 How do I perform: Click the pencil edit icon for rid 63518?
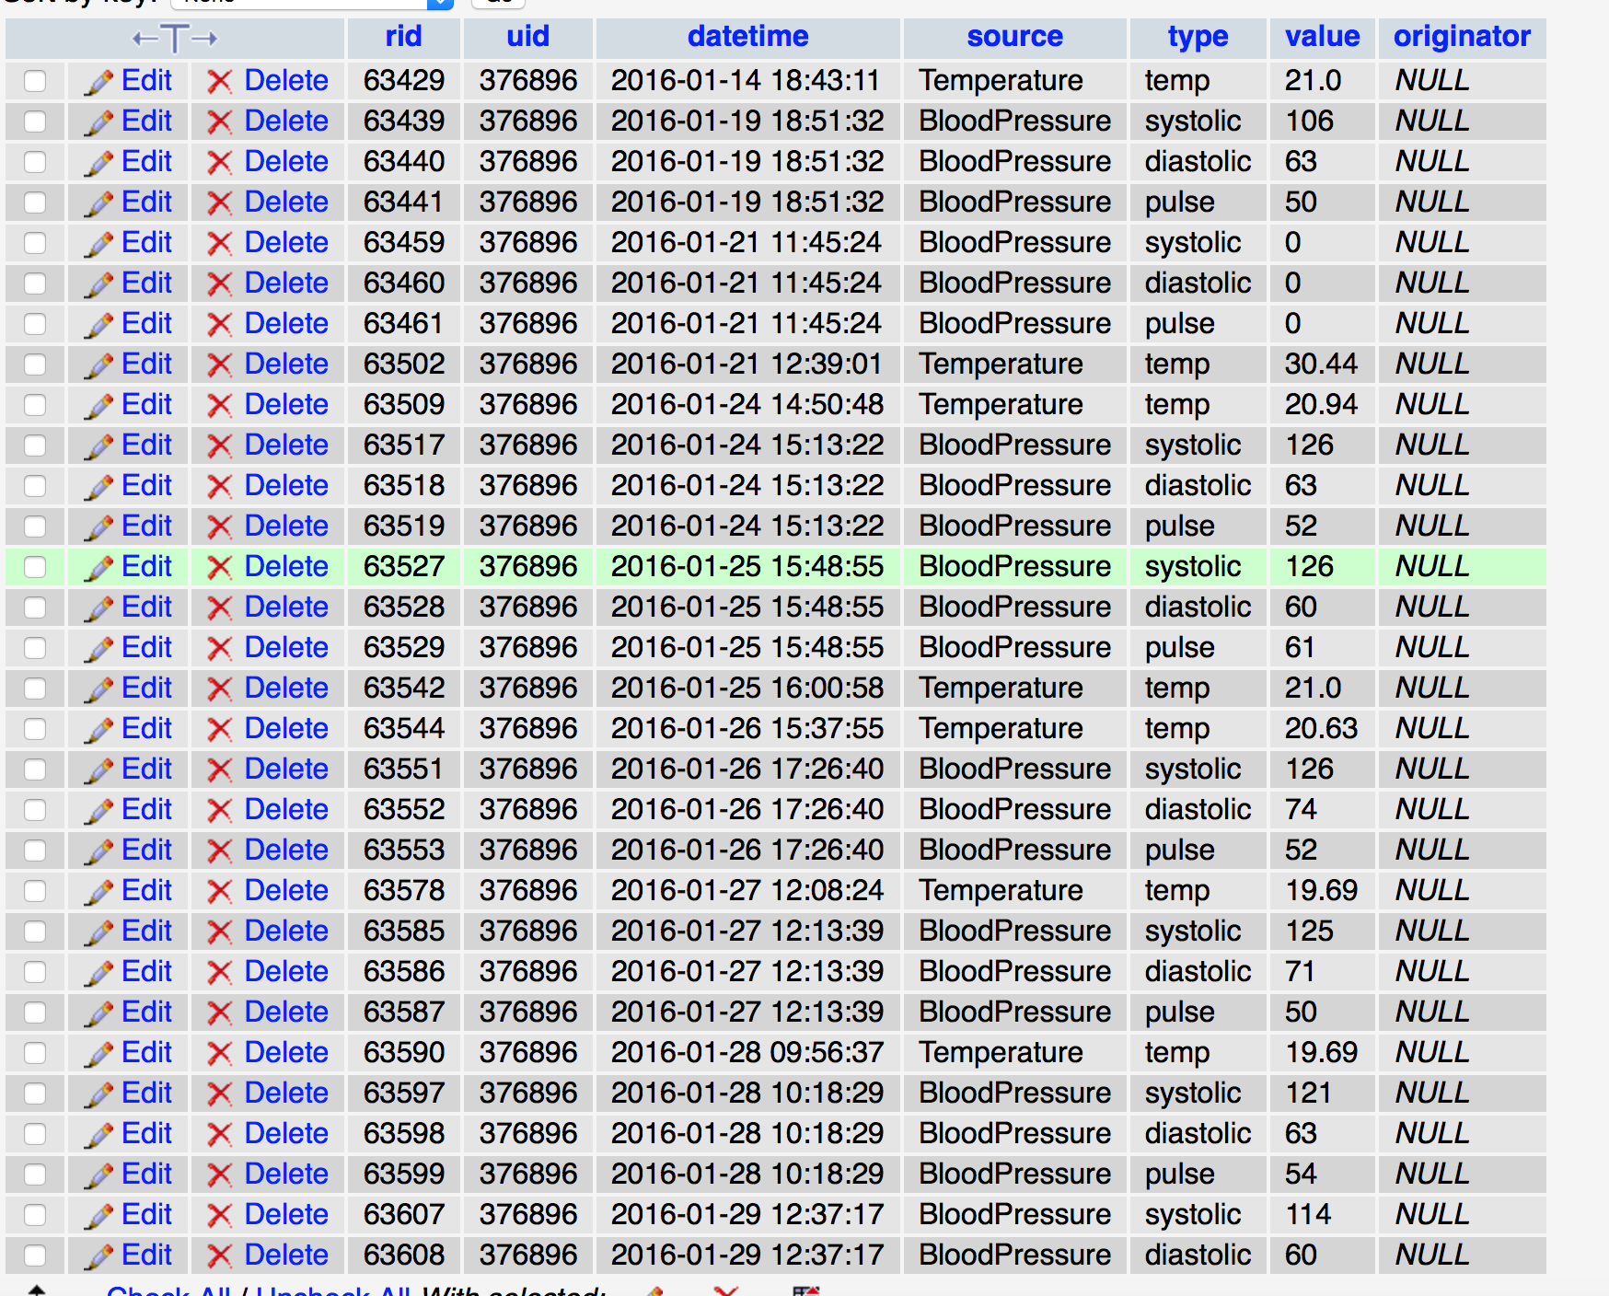[98, 487]
